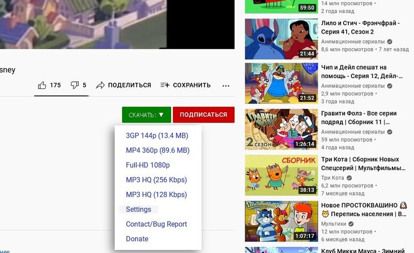
Task: Click title Клуб Микки Мауса - Зимний
Action: tap(363, 250)
